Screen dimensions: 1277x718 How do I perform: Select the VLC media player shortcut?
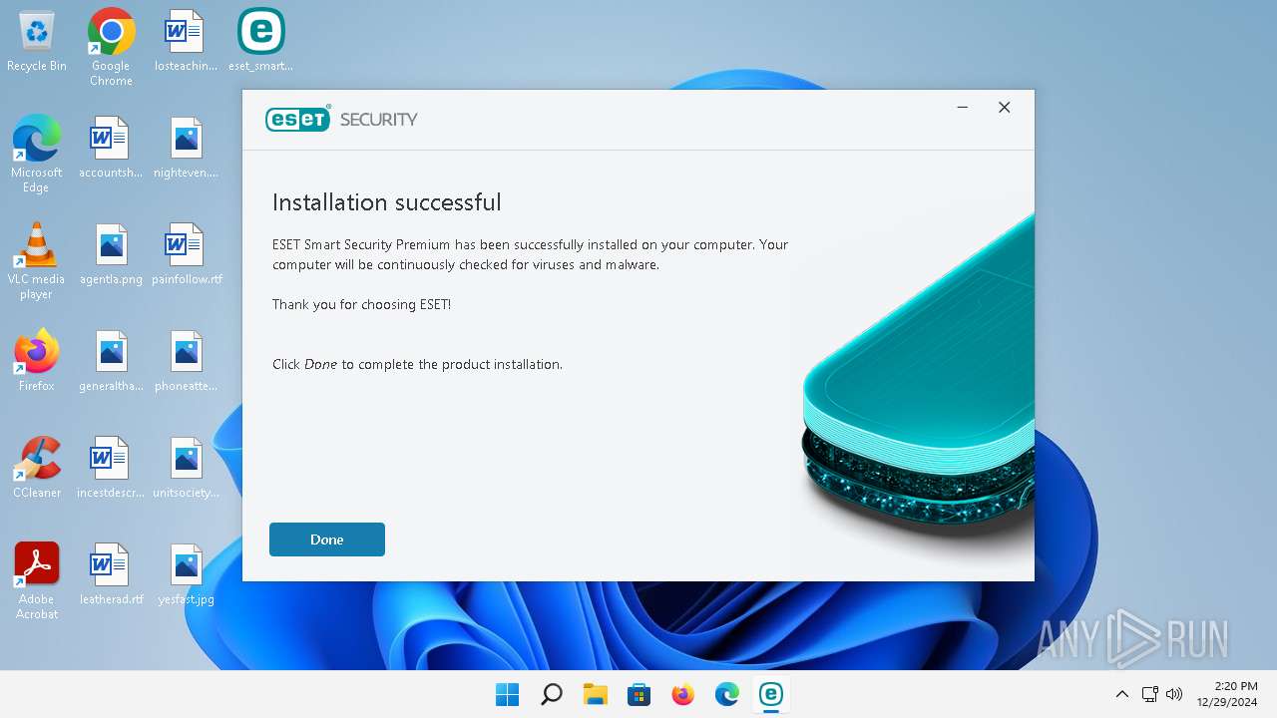coord(37,261)
